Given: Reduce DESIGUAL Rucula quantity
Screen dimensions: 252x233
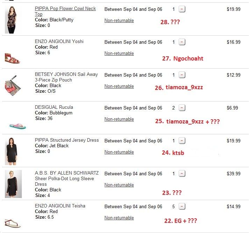Looking at the screenshot, I should 182,108.
